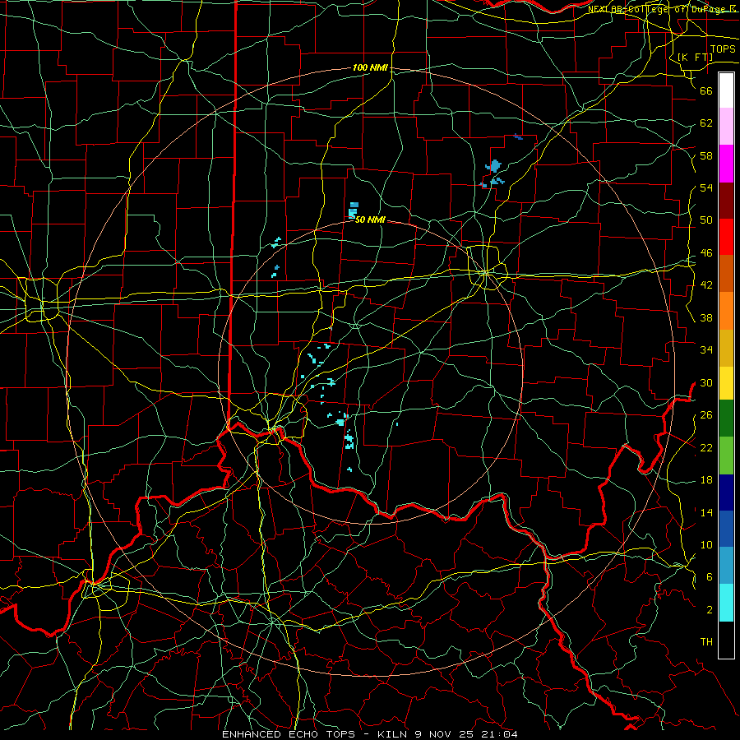Click the light pink legend swatch

tap(726, 127)
